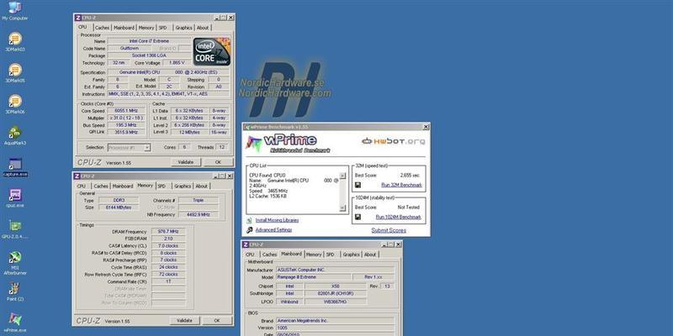The width and height of the screenshot is (673, 336).
Task: Click the Run 32M Benchmark link
Action: 402,185
